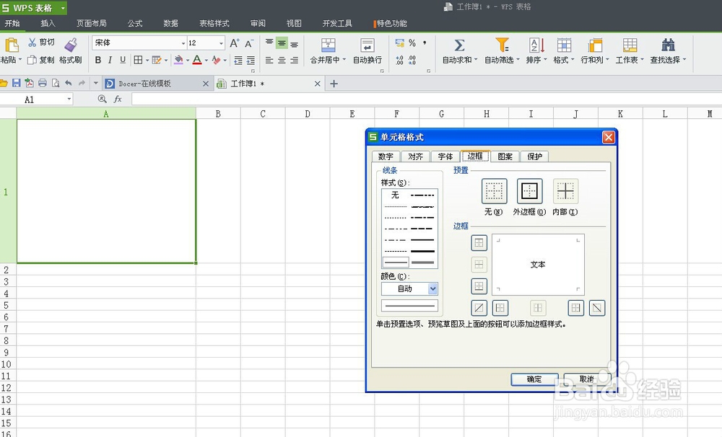Open the font name 宋体 dropdown
Viewport: 722px width, 437px height.
(x=183, y=43)
